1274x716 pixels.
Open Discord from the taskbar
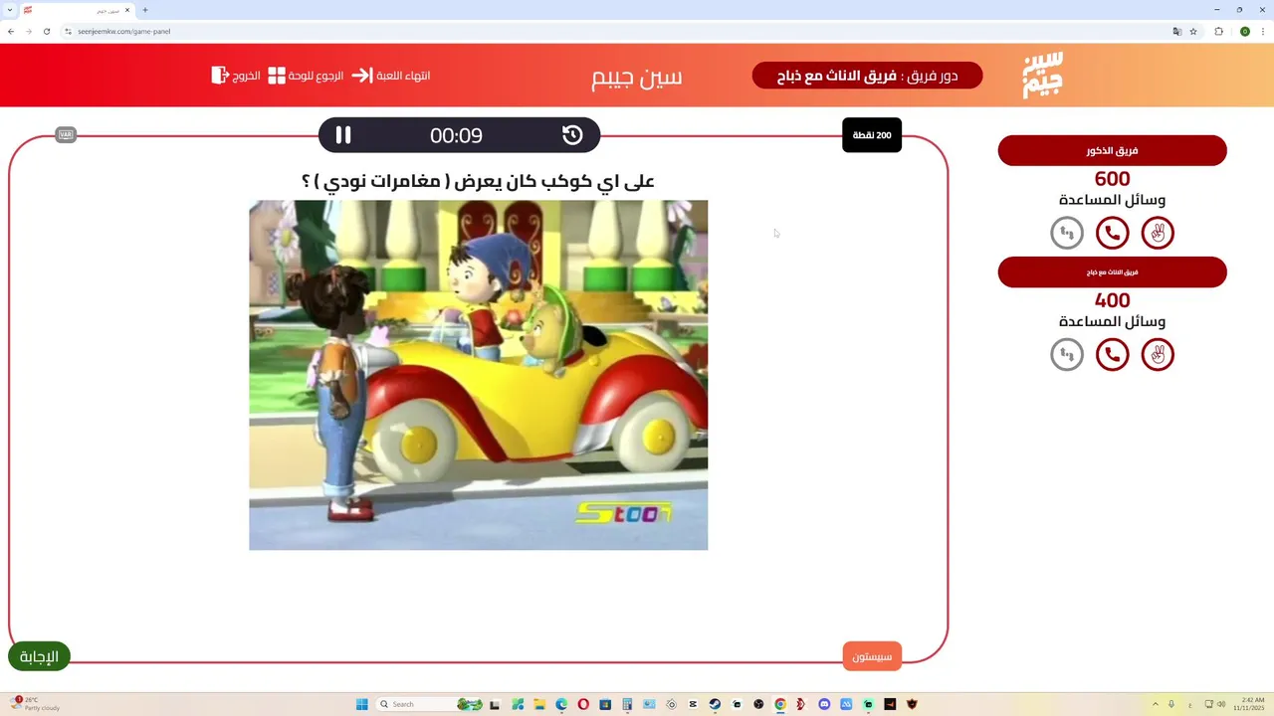pos(824,704)
